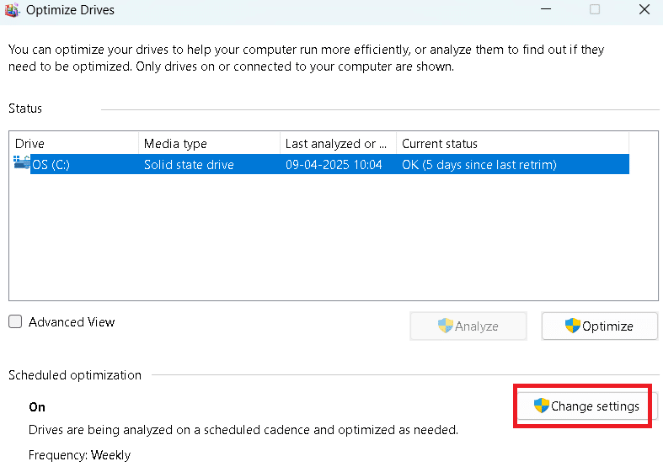Sort by the Media type column header

point(208,144)
